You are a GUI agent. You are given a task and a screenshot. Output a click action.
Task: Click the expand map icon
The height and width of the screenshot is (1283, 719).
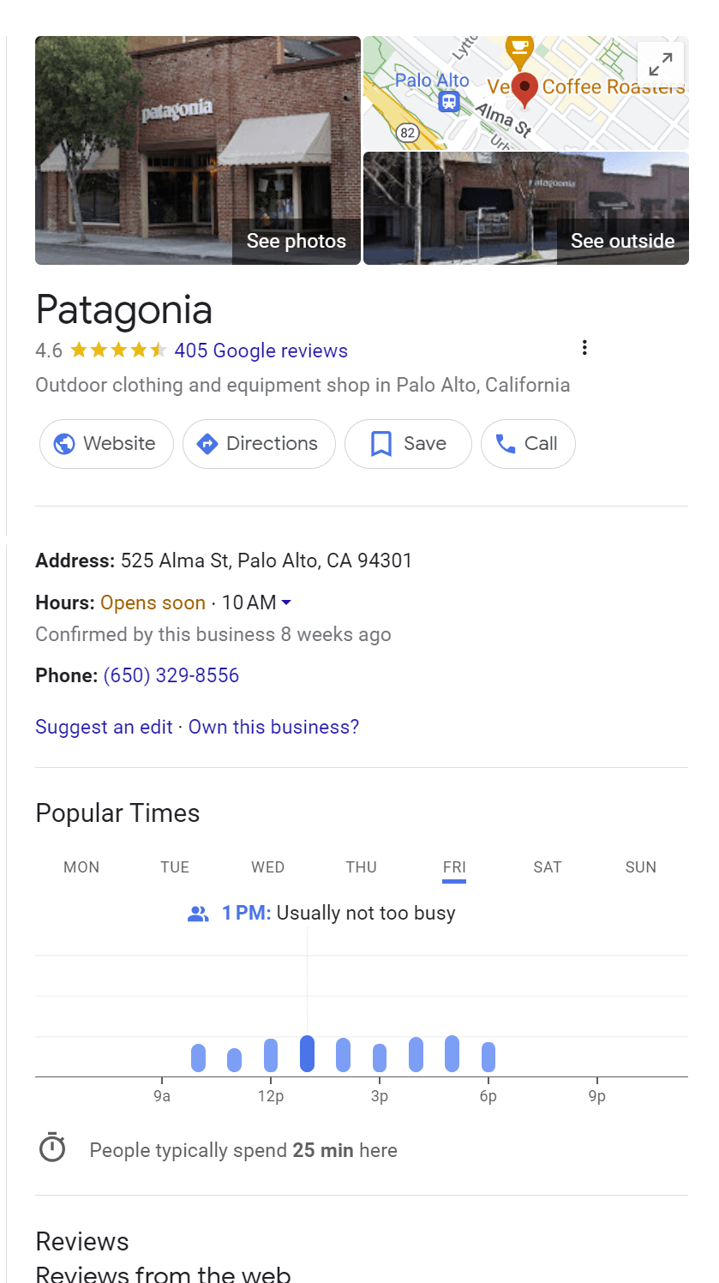coord(661,63)
